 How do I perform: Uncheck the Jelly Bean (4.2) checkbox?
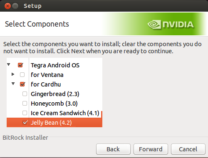pyautogui.click(x=25, y=122)
